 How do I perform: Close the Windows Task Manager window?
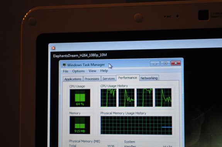(x=176, y=63)
